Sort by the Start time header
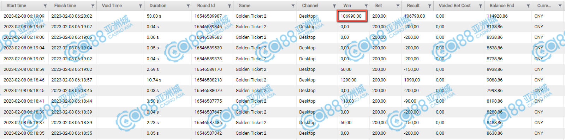565x140 pixels. [16, 6]
